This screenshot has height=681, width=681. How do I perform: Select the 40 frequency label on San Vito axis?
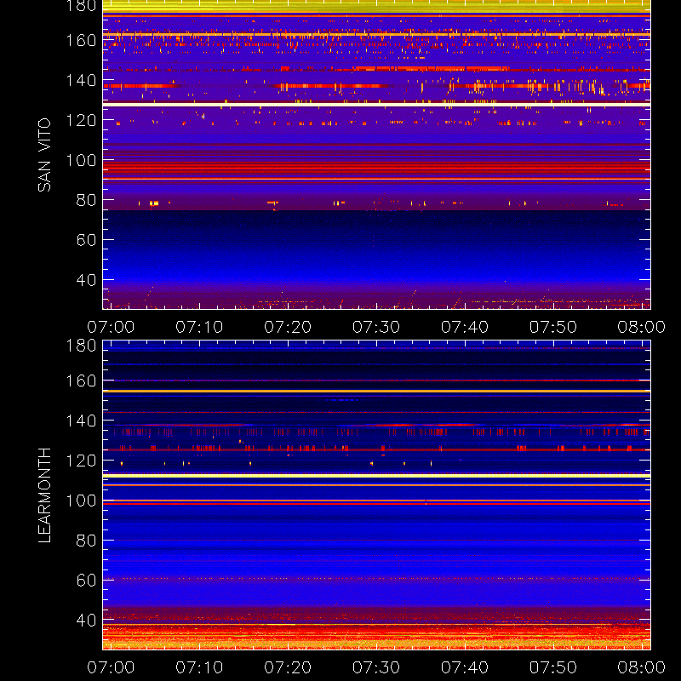[x=86, y=280]
